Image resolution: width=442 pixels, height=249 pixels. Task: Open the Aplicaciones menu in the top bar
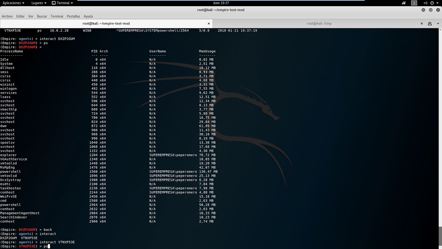pyautogui.click(x=13, y=3)
